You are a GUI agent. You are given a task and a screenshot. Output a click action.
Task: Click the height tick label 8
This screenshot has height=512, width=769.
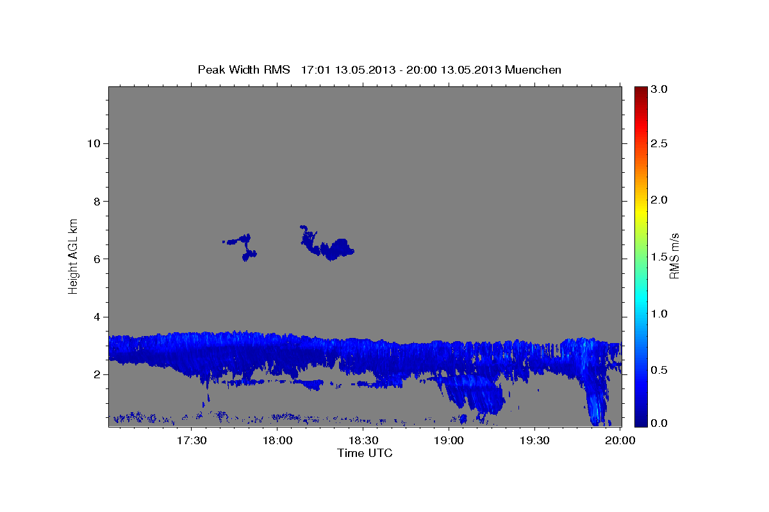pyautogui.click(x=95, y=201)
